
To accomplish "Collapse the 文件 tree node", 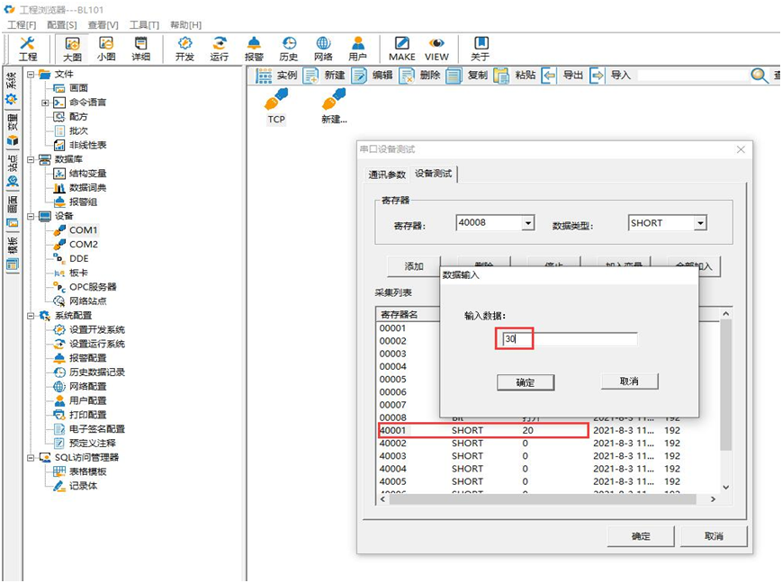I will [x=31, y=75].
